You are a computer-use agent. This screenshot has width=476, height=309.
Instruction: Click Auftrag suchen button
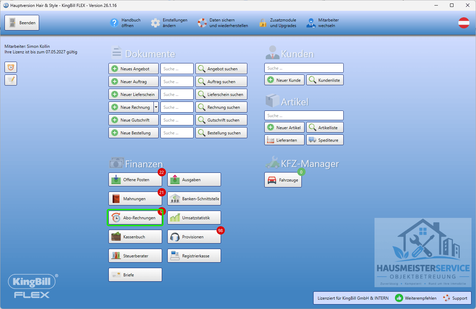click(221, 82)
